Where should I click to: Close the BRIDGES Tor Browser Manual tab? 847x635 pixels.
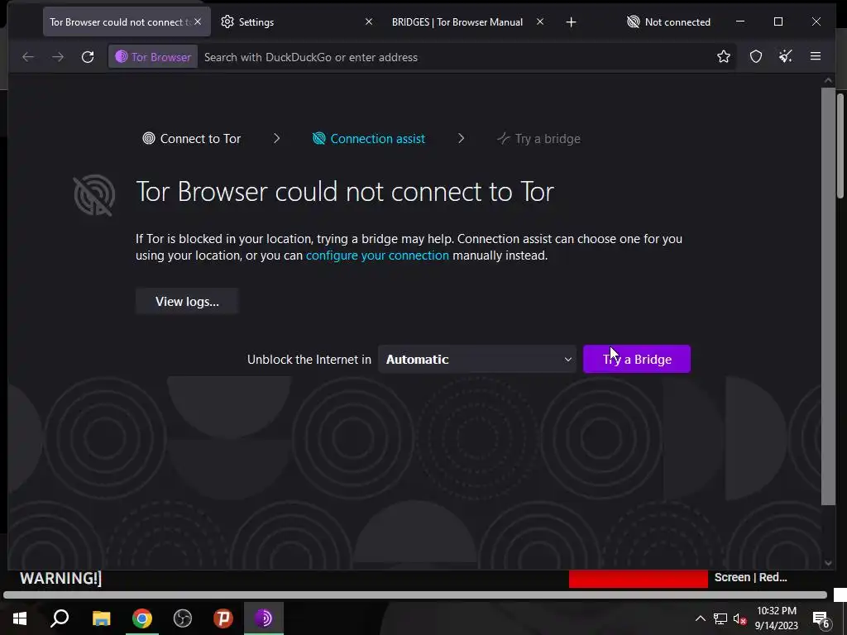point(539,21)
